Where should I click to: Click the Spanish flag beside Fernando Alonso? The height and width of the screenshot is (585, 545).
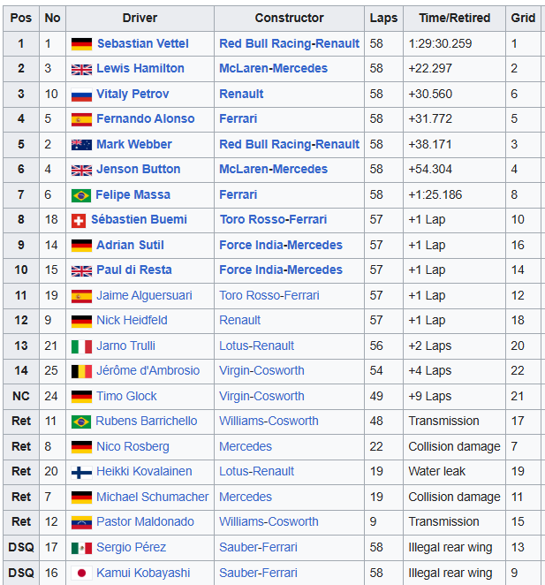tap(81, 120)
